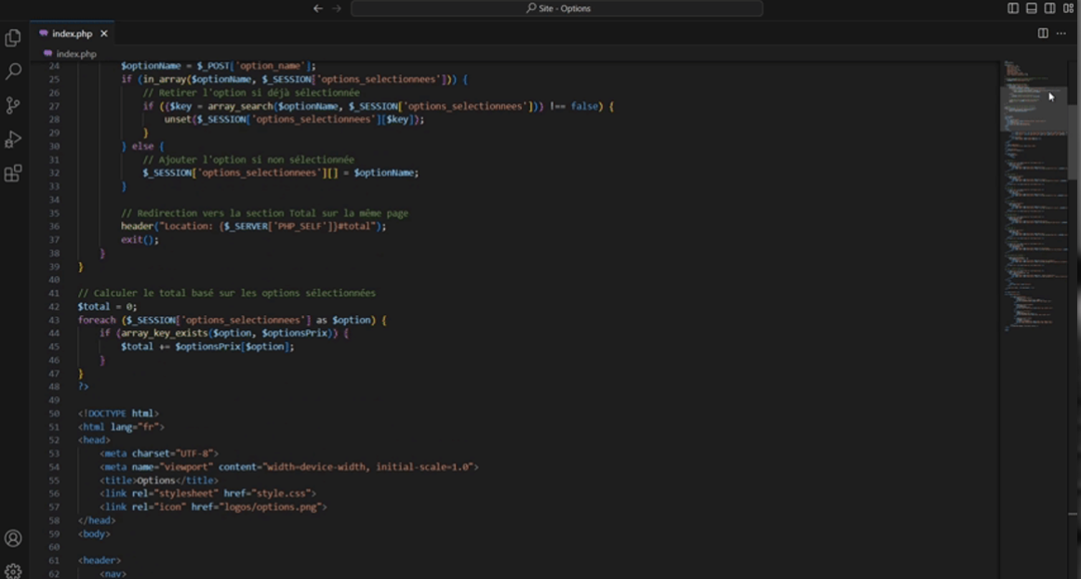Toggle the bottom panel visibility
The width and height of the screenshot is (1081, 579).
tap(1032, 8)
